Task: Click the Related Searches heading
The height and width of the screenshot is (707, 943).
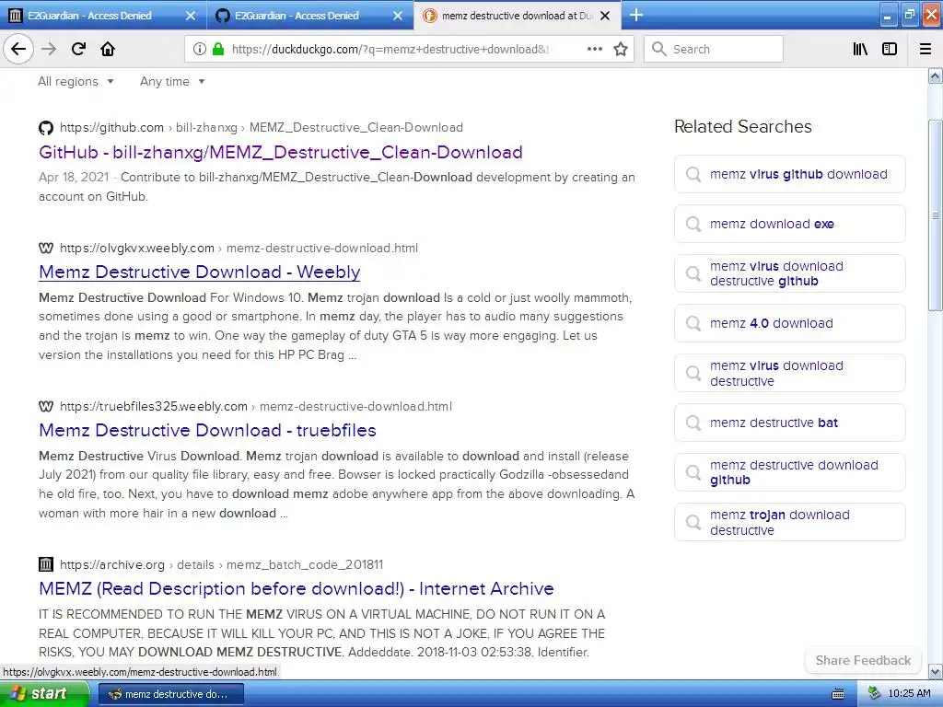Action: pyautogui.click(x=743, y=127)
